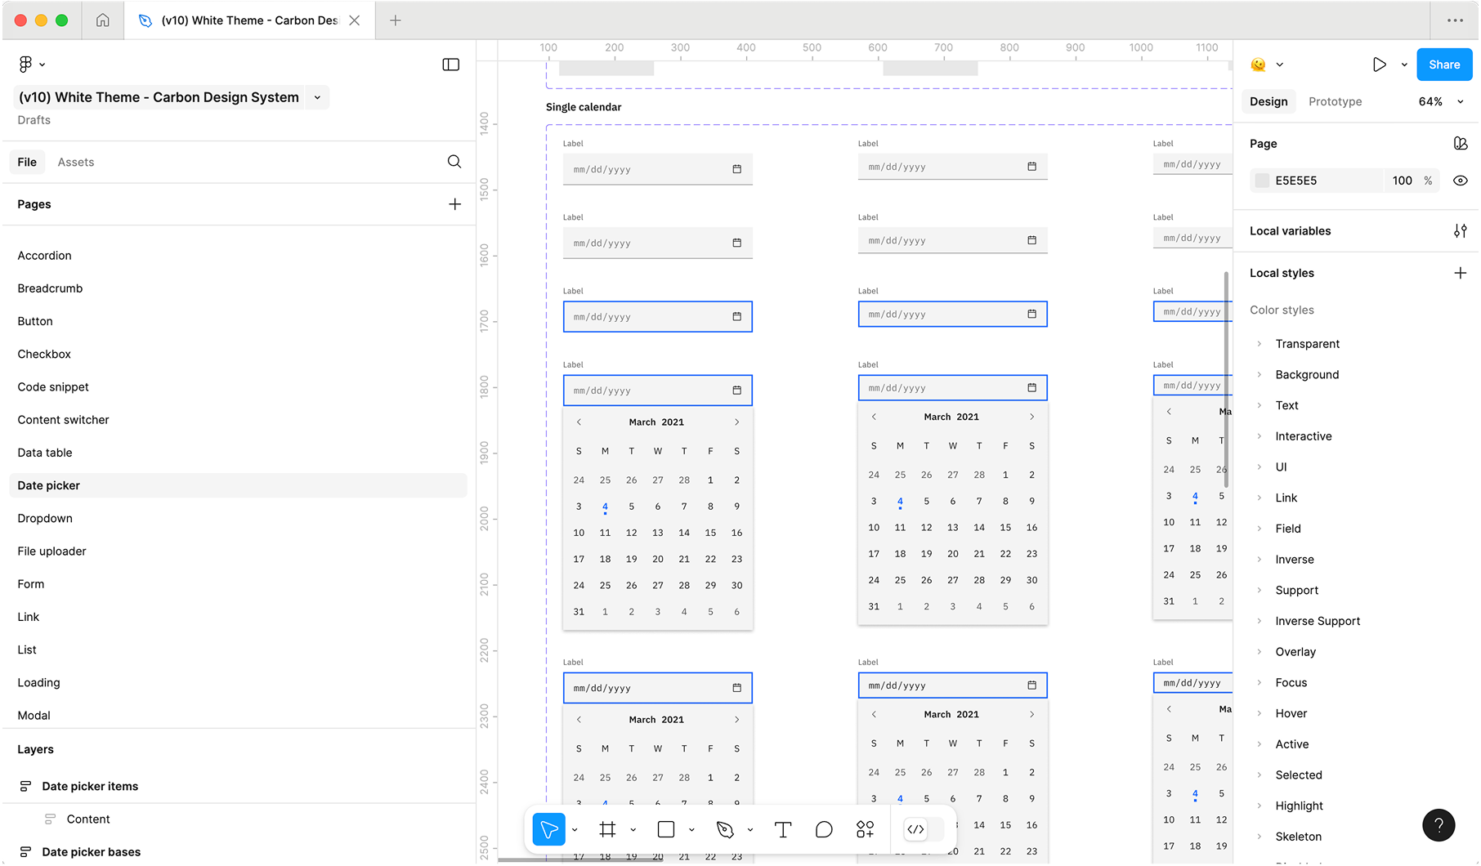The image size is (1481, 866).
Task: Click Date picker items layer icon
Action: point(25,787)
